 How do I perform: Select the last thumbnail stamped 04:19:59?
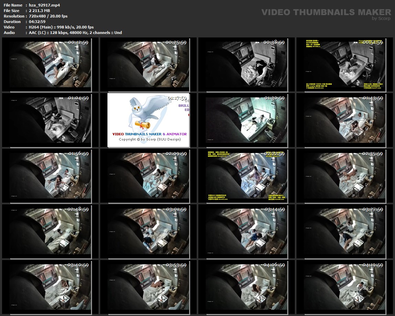[x=345, y=287]
